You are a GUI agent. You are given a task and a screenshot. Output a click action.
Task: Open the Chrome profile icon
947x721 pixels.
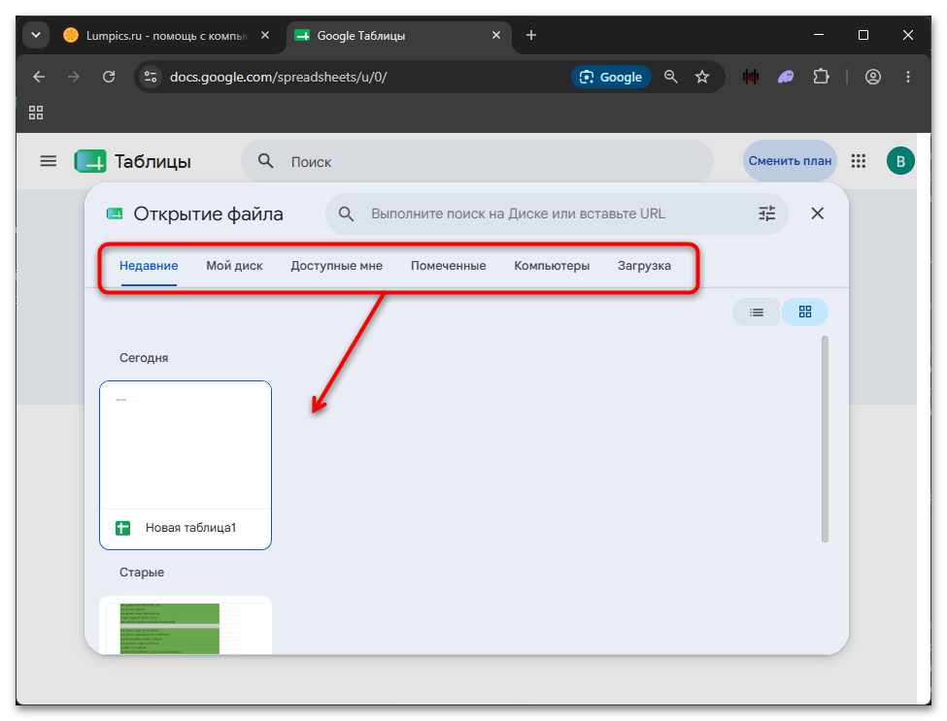pyautogui.click(x=873, y=77)
